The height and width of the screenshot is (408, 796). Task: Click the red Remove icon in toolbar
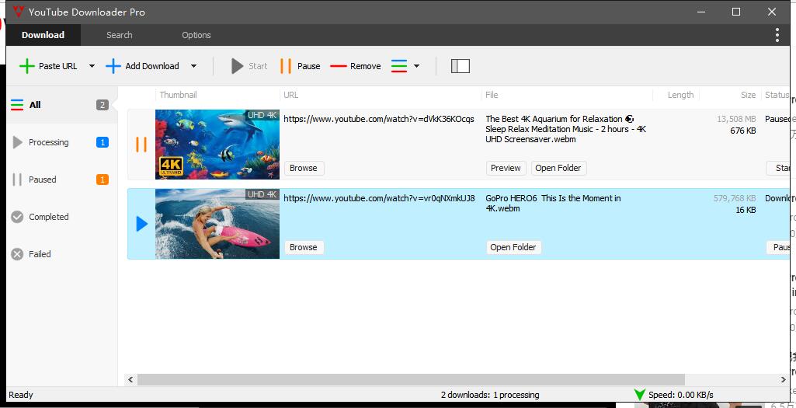click(338, 66)
